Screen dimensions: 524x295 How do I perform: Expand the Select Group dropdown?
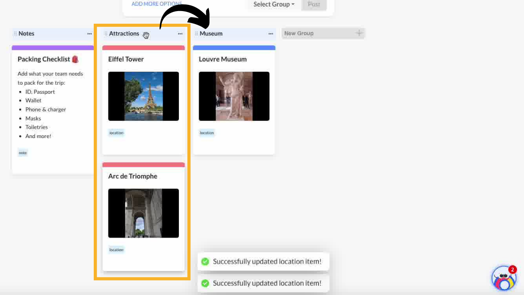coord(273,5)
